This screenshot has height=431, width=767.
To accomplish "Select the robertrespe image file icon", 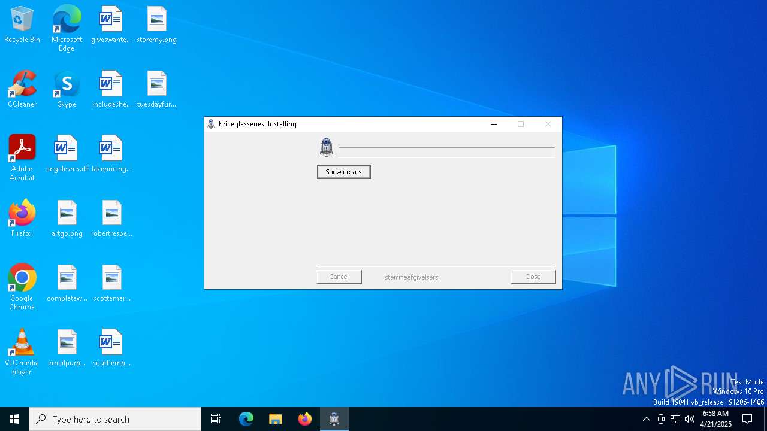I will point(111,219).
